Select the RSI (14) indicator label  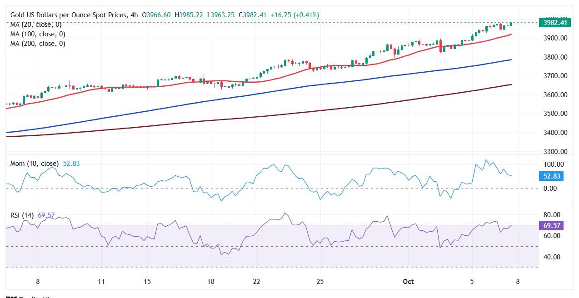(22, 214)
